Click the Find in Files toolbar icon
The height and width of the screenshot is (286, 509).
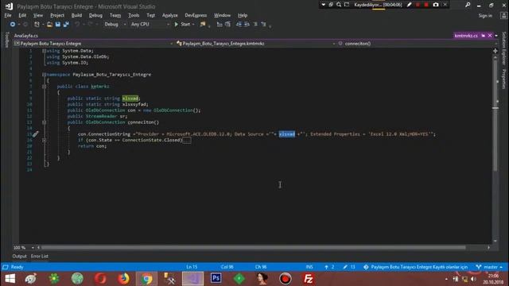(203, 25)
